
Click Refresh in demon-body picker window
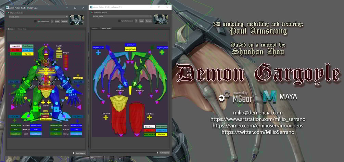pyautogui.click(x=64, y=22)
